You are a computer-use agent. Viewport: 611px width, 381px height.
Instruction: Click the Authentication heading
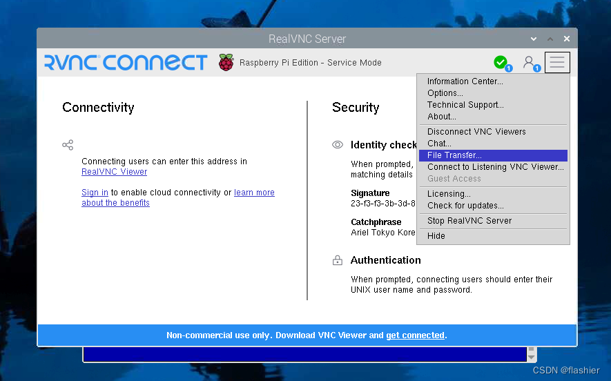click(385, 260)
